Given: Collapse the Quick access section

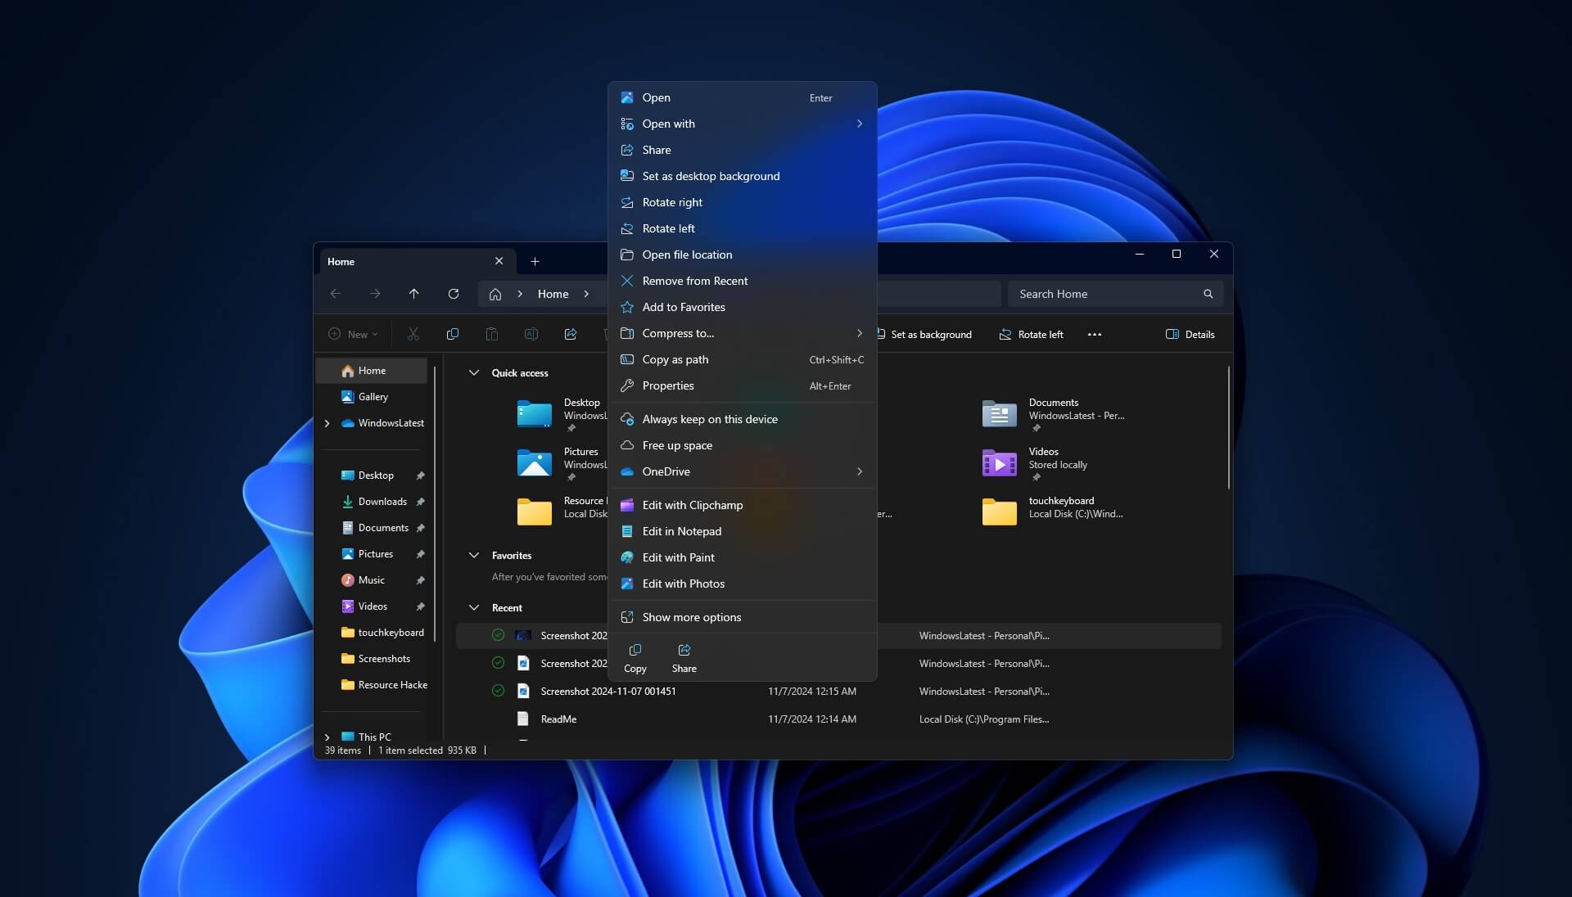Looking at the screenshot, I should (x=474, y=372).
